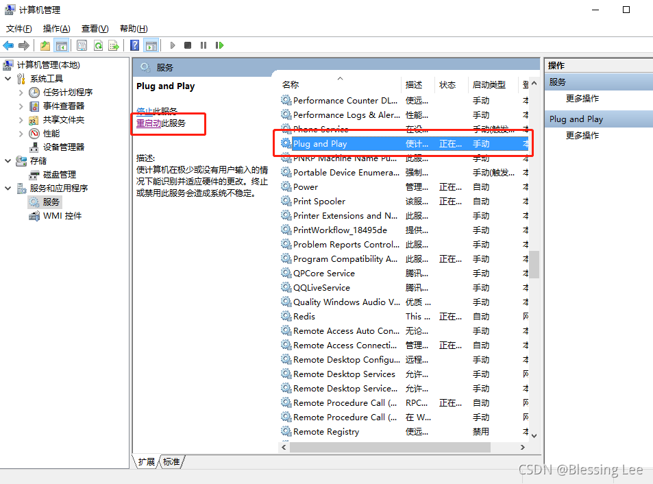This screenshot has height=484, width=653.
Task: Collapse the 系统工具 tree node
Action: 8,78
